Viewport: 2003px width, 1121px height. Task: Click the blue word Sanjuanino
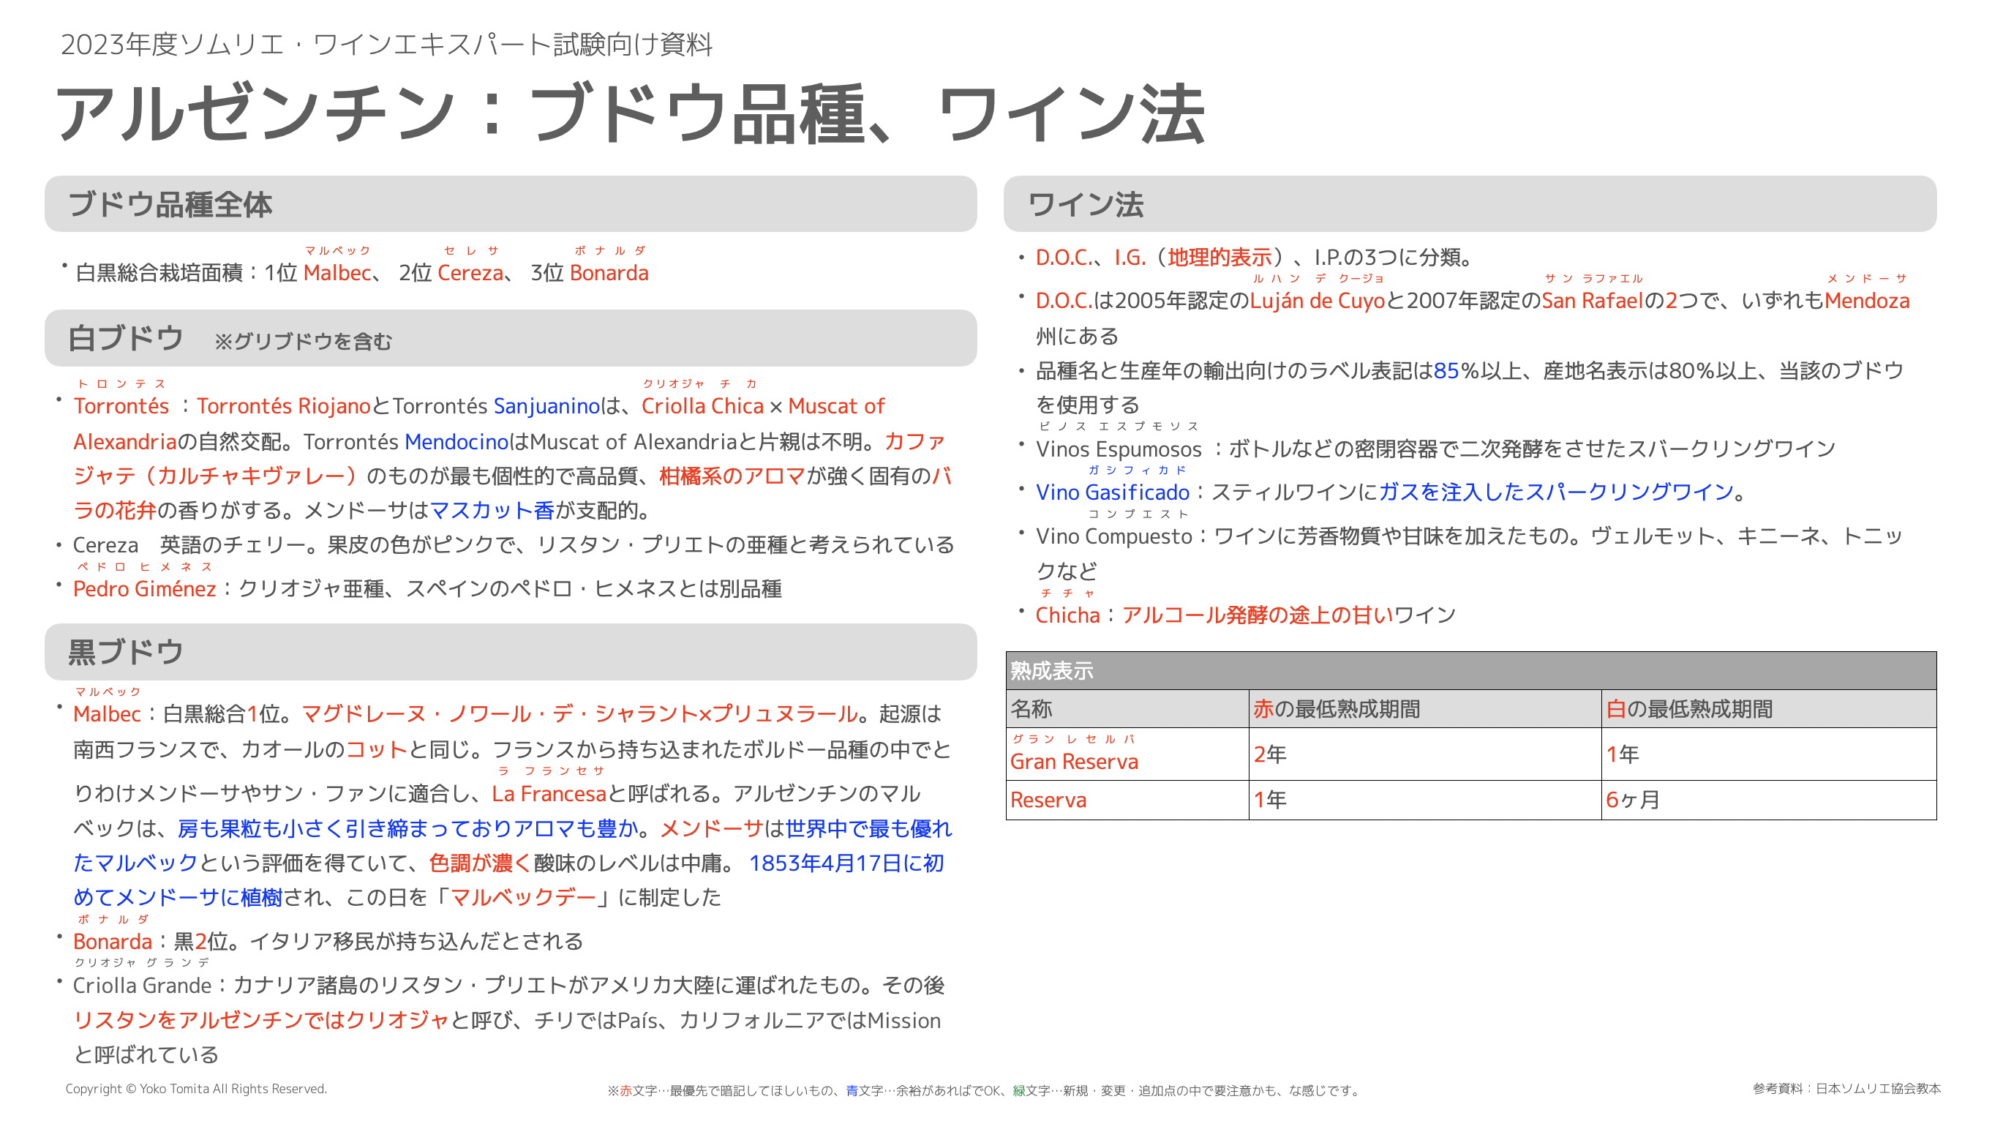point(546,406)
